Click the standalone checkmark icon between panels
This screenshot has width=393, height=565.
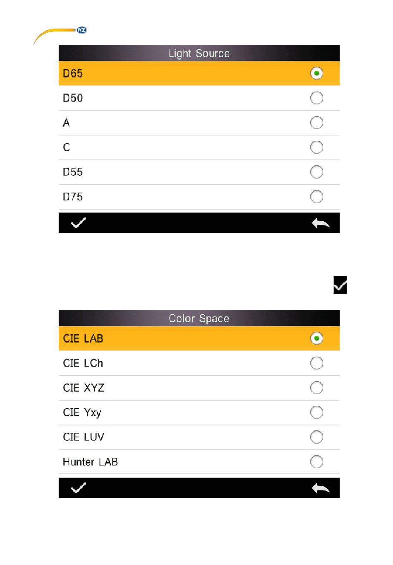[340, 285]
